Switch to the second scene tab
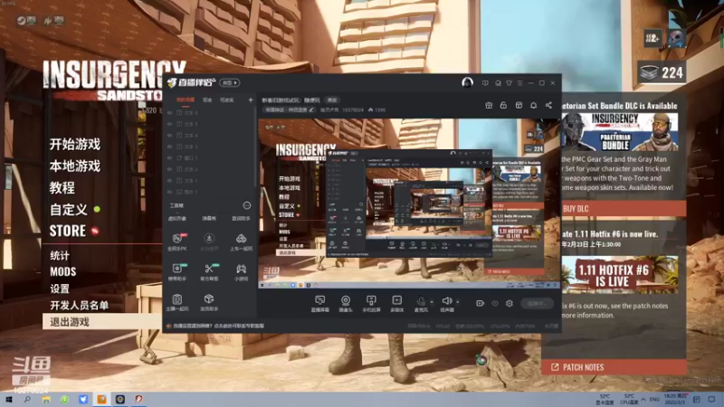This screenshot has width=724, height=407. [x=207, y=99]
